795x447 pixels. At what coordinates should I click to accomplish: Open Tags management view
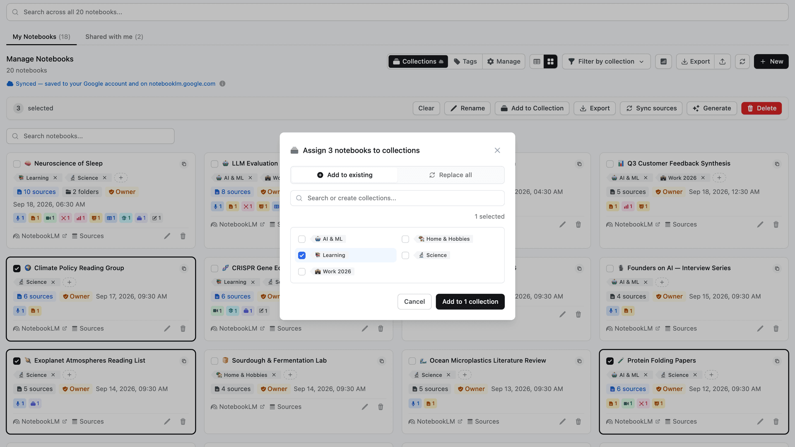tap(465, 62)
